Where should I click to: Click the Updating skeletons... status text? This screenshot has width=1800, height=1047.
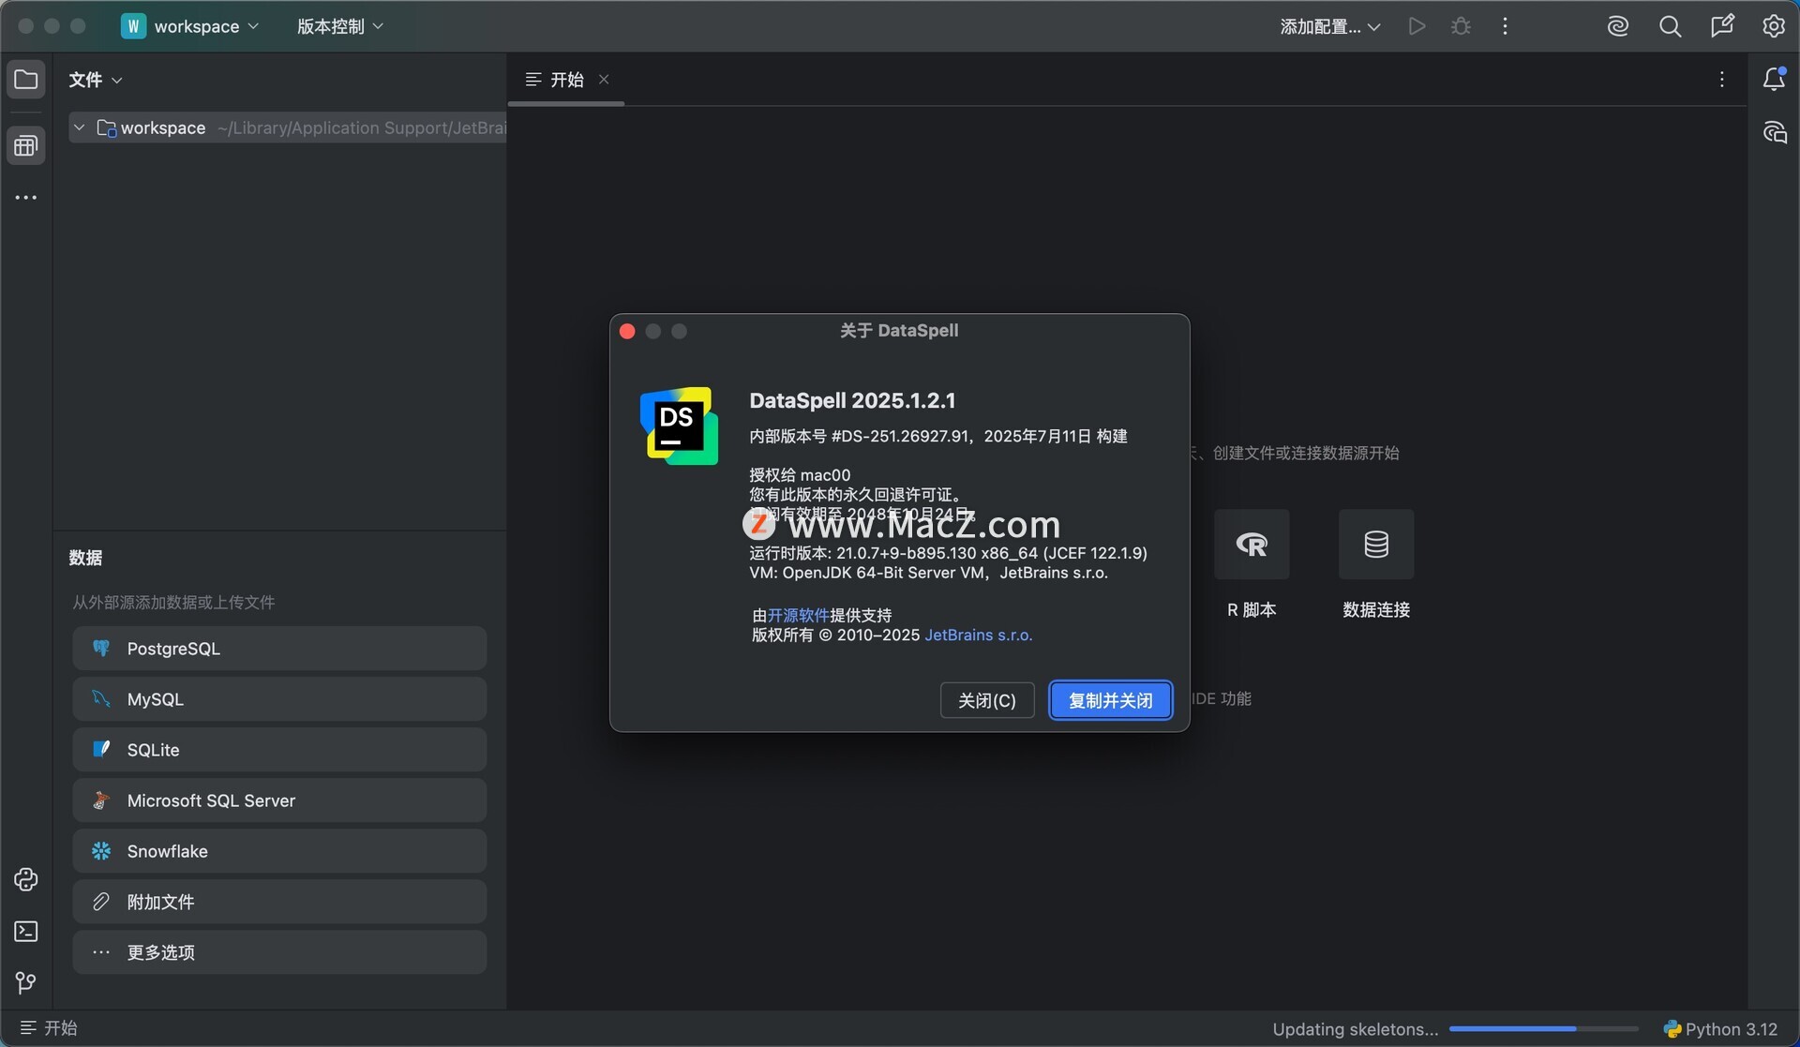pos(1355,1029)
